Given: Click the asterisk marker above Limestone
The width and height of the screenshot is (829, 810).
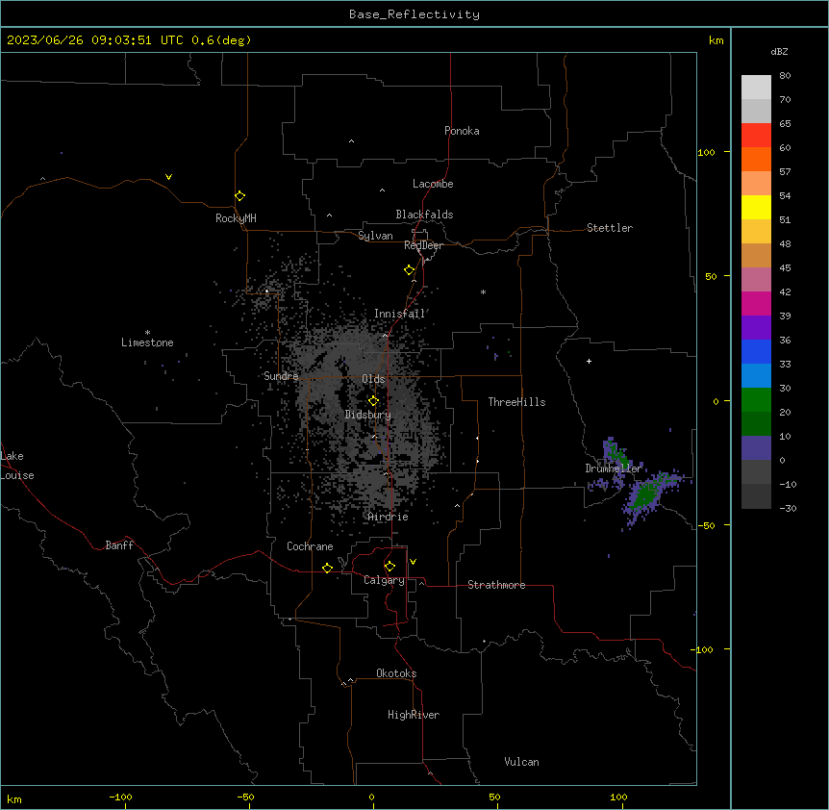Looking at the screenshot, I should click(x=147, y=333).
